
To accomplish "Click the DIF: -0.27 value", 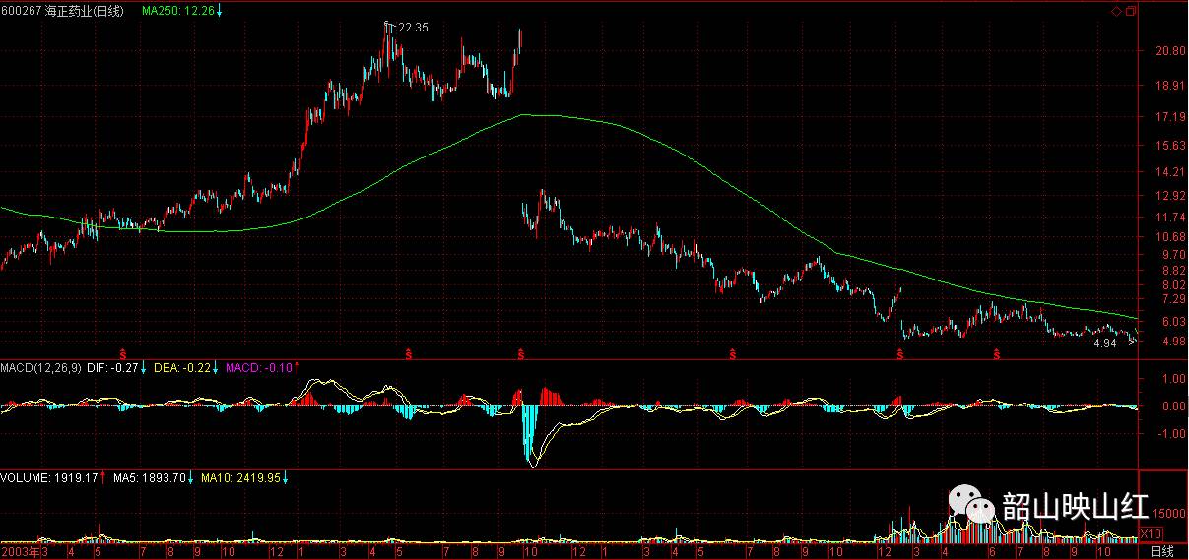I will tap(114, 368).
